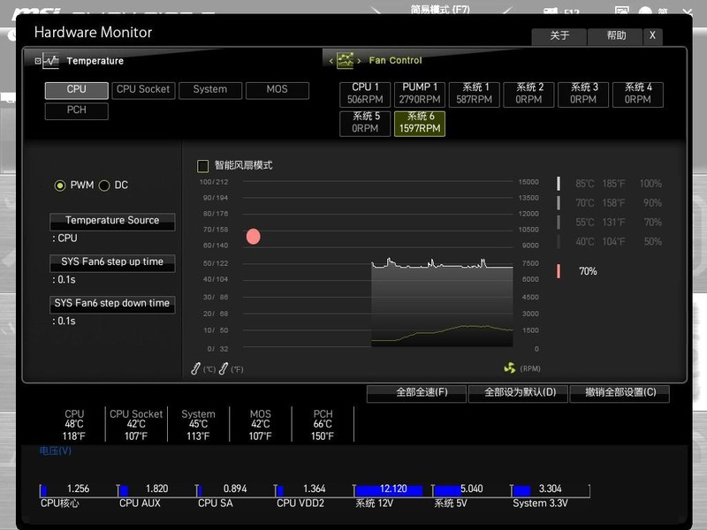707x530 pixels.
Task: Select the DC radio button
Action: point(104,185)
